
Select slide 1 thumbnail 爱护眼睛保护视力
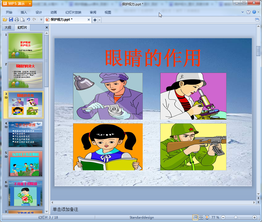point(26,46)
